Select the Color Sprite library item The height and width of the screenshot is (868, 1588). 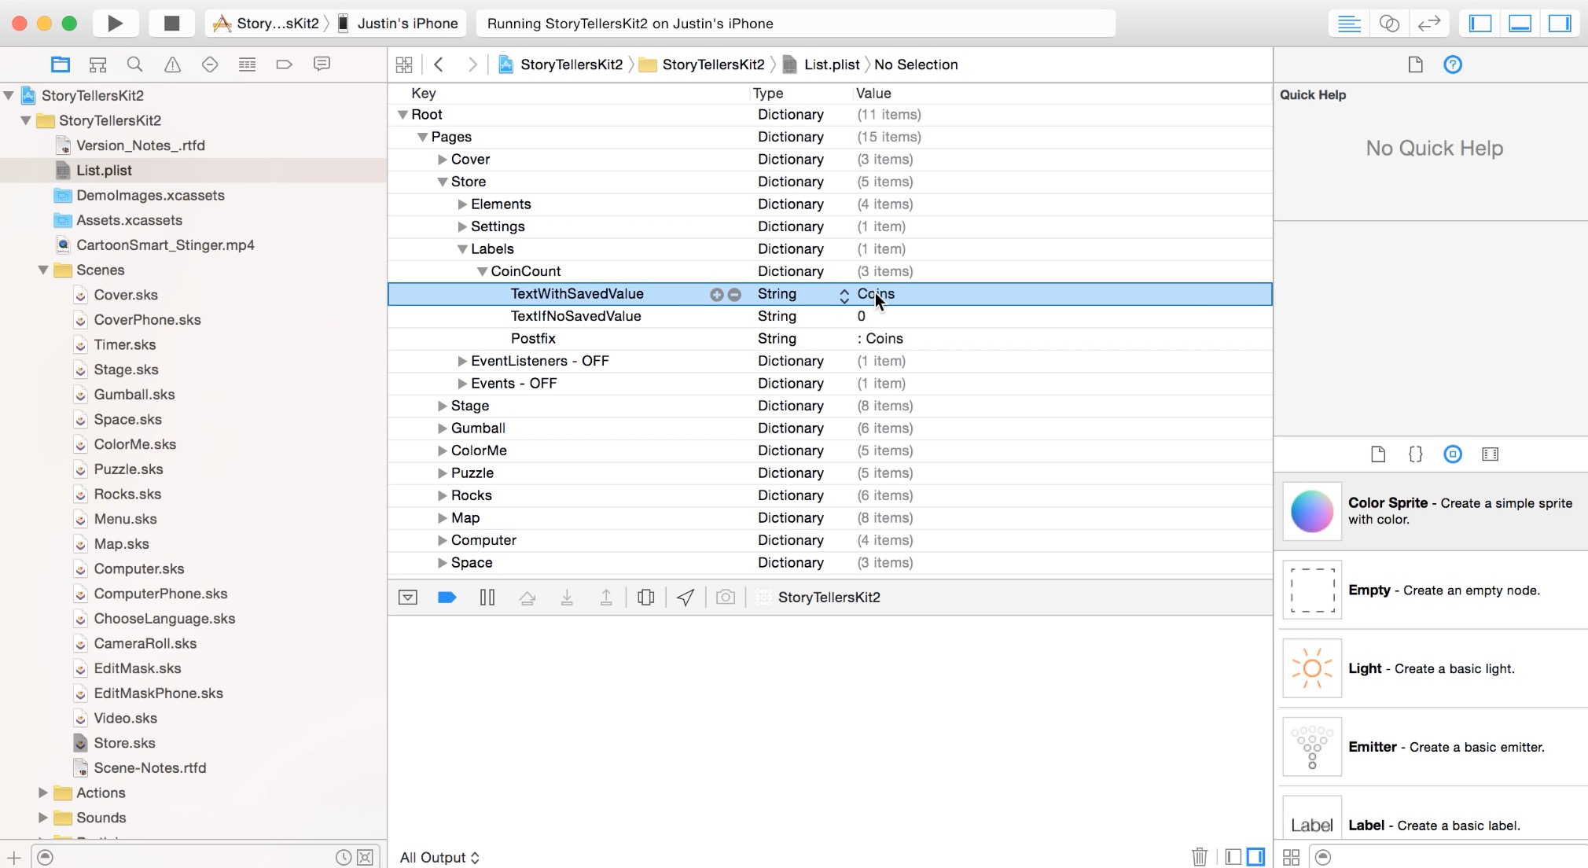point(1431,511)
